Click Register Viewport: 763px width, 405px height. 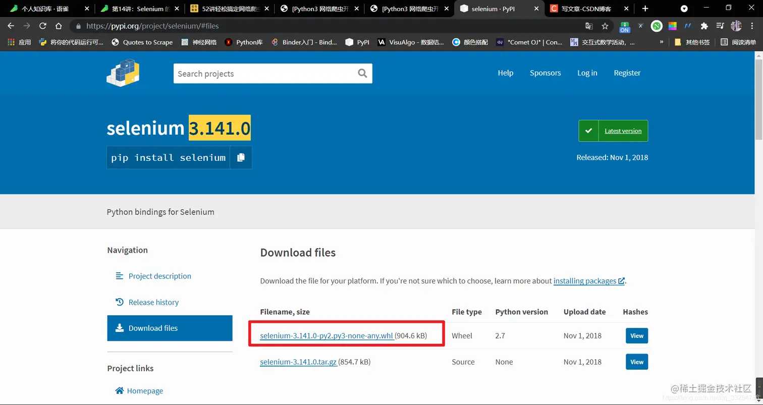point(627,73)
